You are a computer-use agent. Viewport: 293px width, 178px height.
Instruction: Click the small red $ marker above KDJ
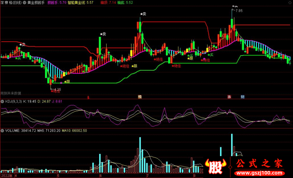coord(88,97)
